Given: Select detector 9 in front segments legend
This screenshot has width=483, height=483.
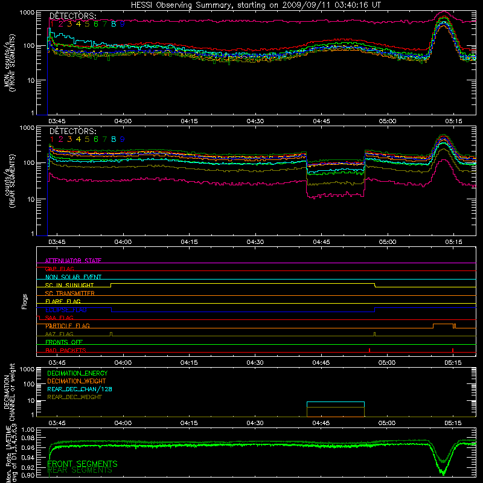Looking at the screenshot, I should pyautogui.click(x=123, y=24).
